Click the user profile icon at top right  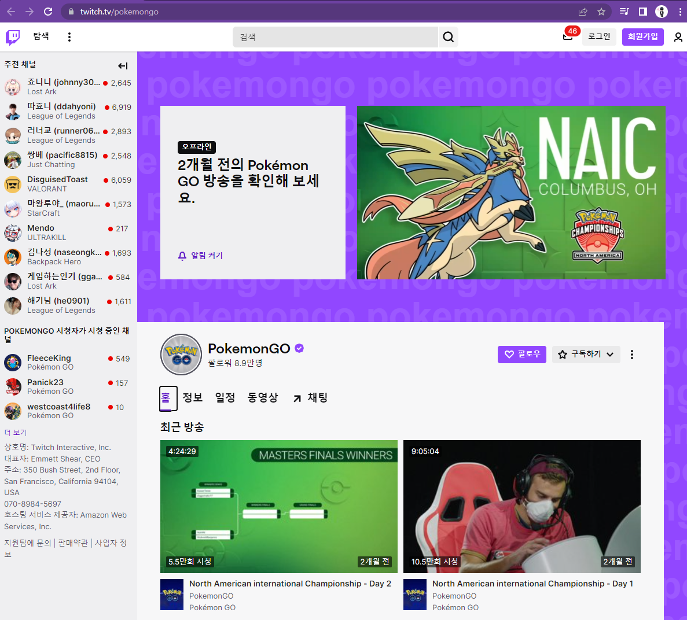(x=678, y=37)
